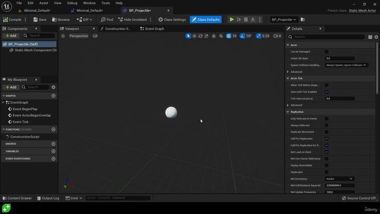Activate Rotate tool in viewport

click(x=201, y=36)
